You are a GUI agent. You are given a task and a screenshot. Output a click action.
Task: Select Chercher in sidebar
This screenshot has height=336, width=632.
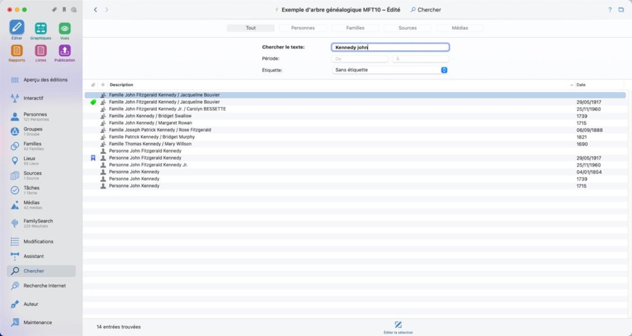point(41,271)
